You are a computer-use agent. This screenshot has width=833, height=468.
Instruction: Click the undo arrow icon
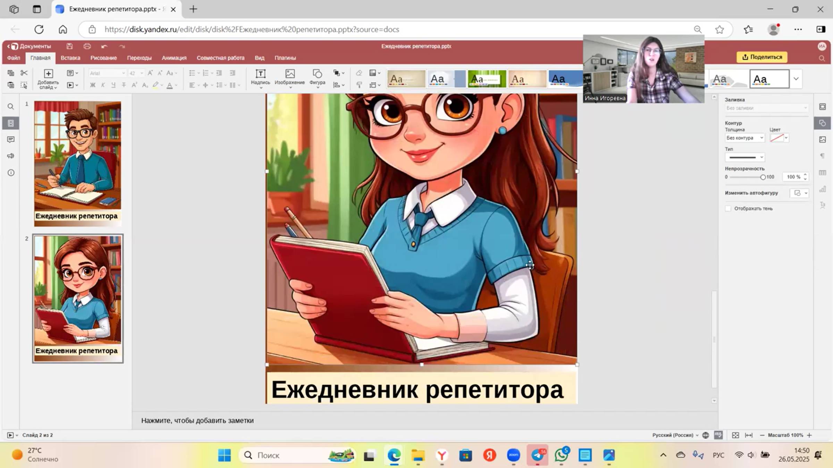point(104,46)
